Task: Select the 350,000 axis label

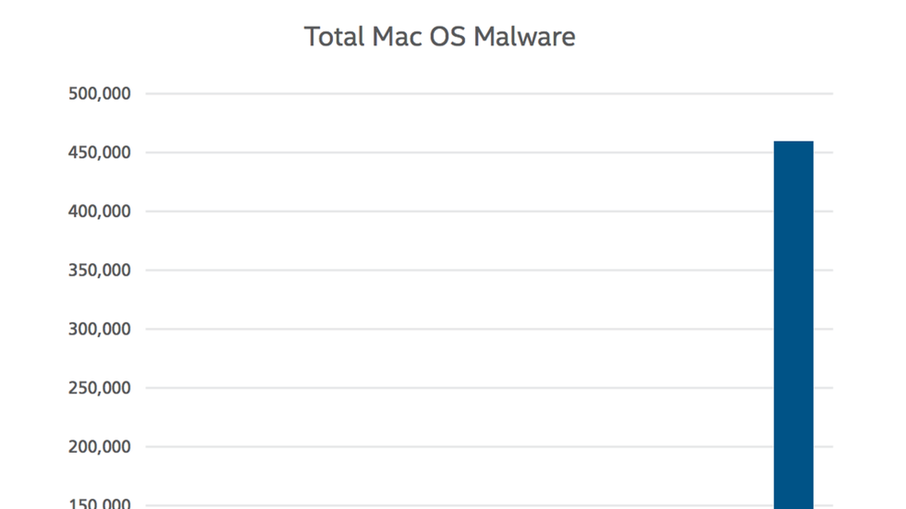Action: point(100,270)
